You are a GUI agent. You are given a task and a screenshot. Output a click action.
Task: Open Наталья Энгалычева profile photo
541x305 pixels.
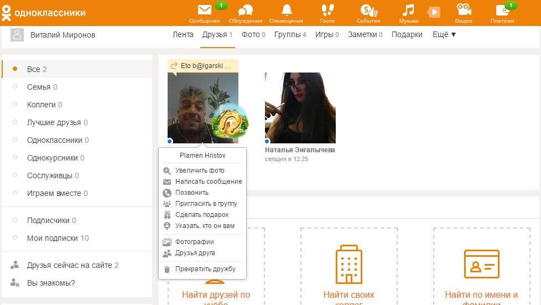pyautogui.click(x=300, y=107)
